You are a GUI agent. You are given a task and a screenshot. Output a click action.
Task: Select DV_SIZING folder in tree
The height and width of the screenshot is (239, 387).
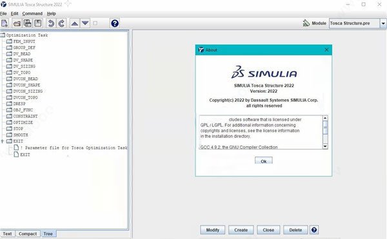24,66
